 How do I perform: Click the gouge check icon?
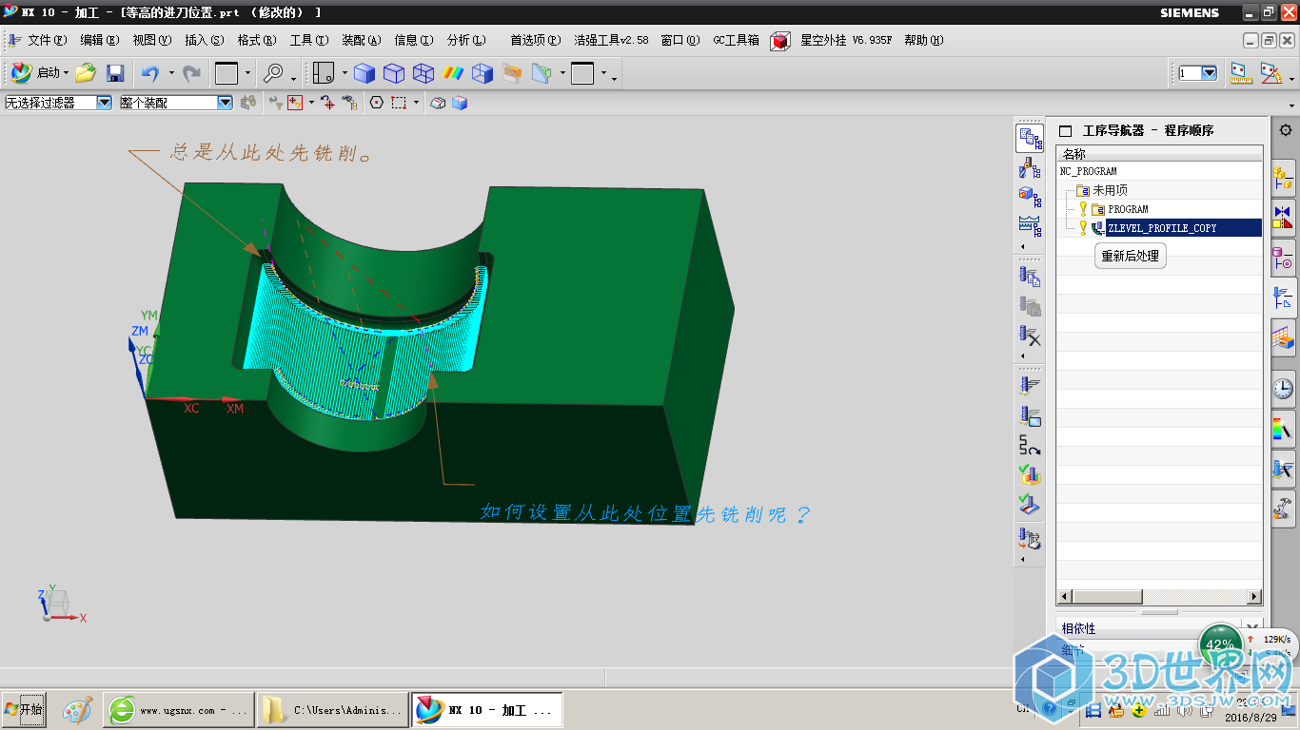point(1030,504)
